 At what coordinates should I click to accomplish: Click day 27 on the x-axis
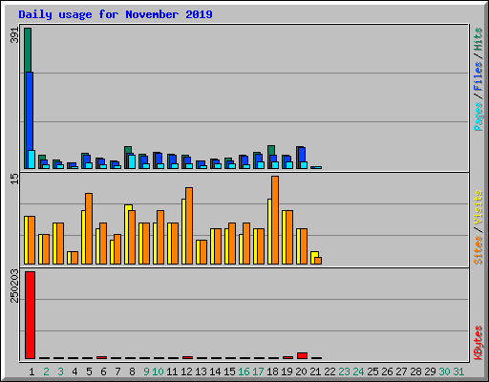coord(401,371)
